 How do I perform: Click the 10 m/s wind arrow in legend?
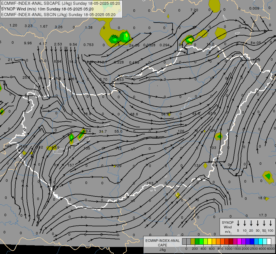pyautogui.click(x=244, y=223)
